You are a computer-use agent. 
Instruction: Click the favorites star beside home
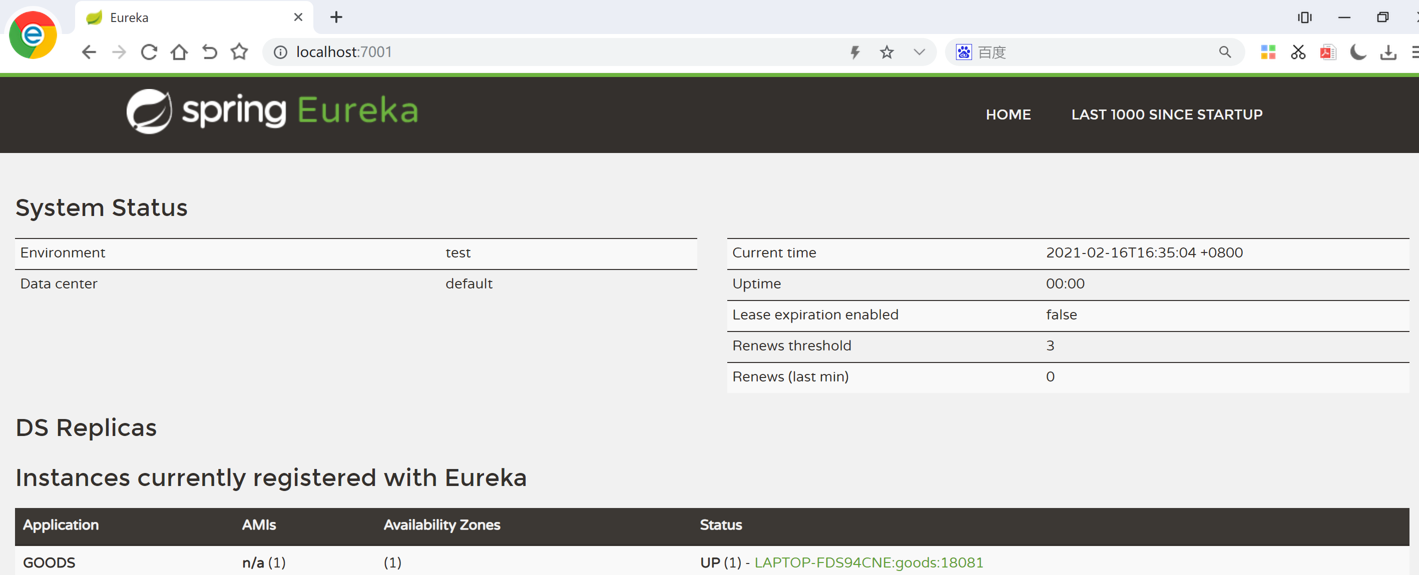[239, 52]
